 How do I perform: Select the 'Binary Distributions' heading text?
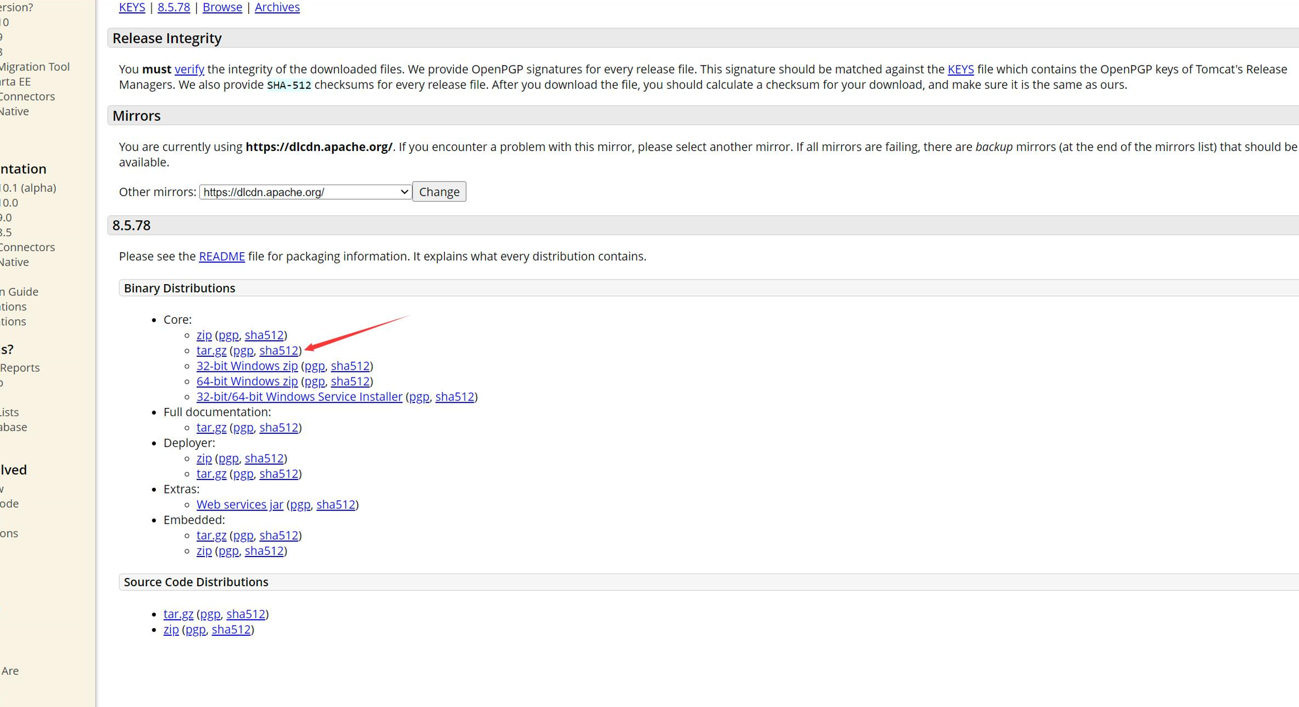(180, 288)
